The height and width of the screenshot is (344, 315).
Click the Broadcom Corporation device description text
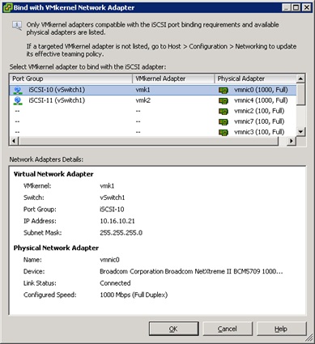(191, 271)
